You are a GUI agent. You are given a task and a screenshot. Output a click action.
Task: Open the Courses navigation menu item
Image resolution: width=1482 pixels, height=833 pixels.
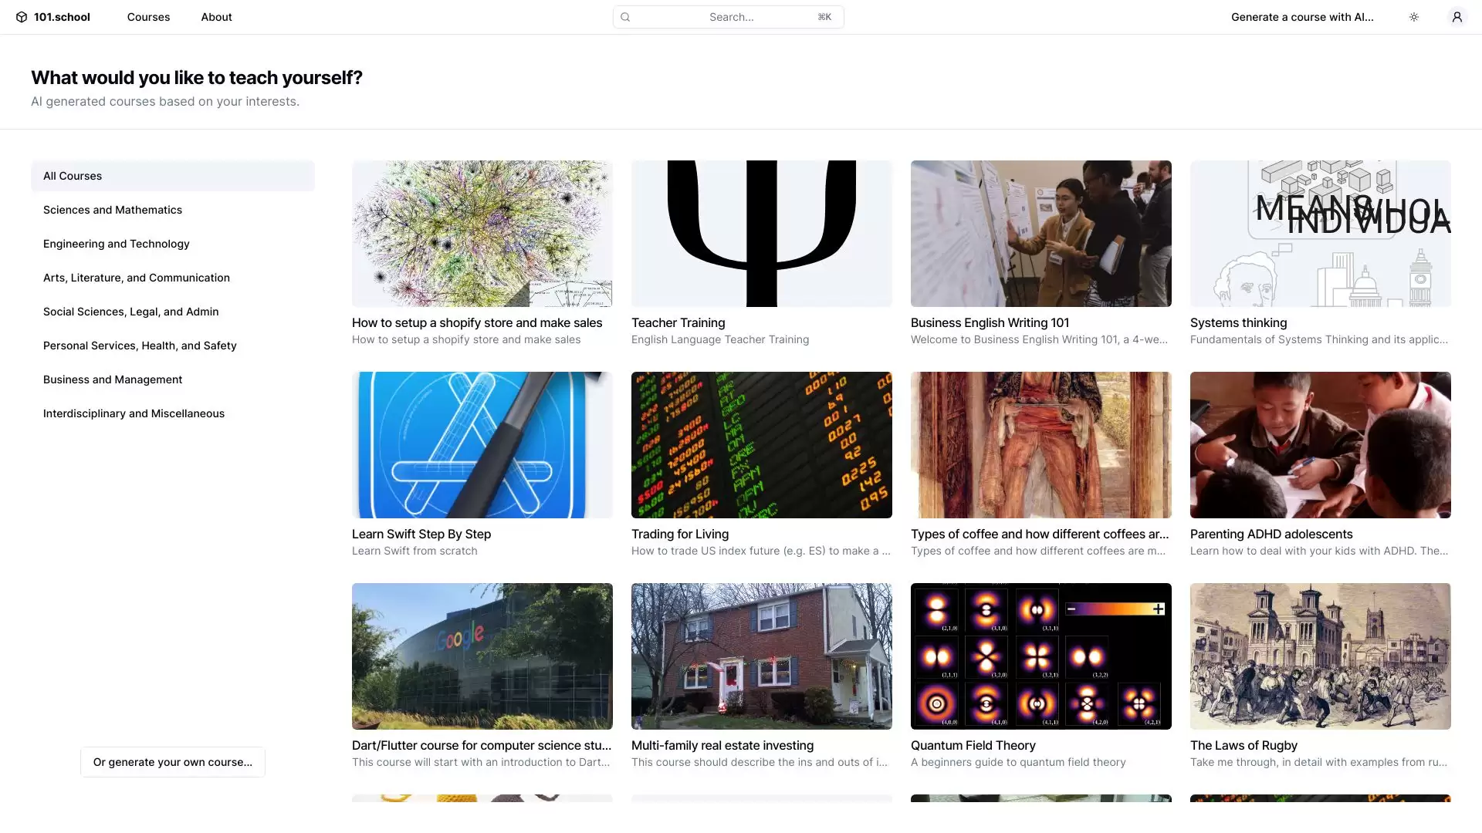[148, 17]
